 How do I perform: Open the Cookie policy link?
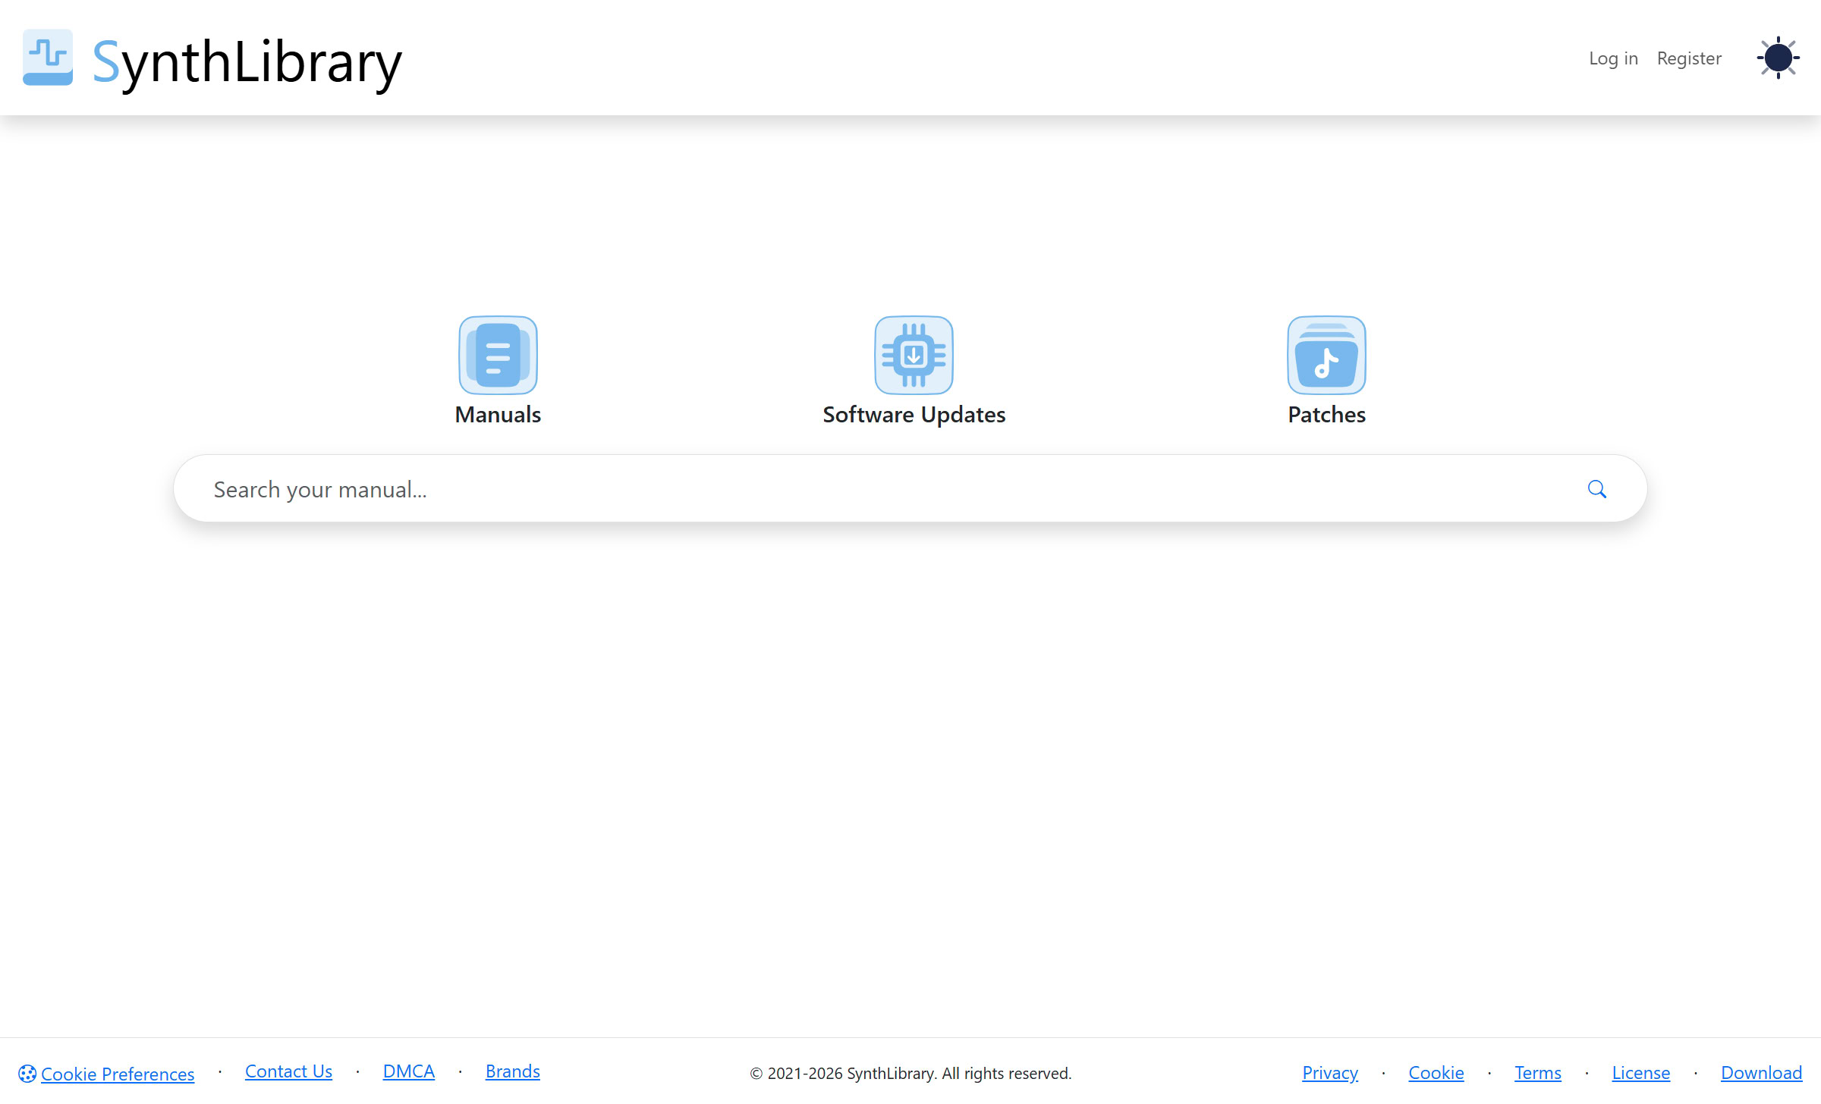click(x=1436, y=1073)
